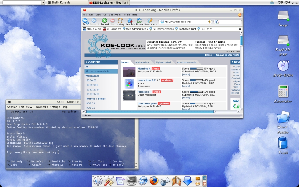Image resolution: width=299 pixels, height=187 pixels.
Task: Switch to the alphabetical tab
Action: pos(142,63)
